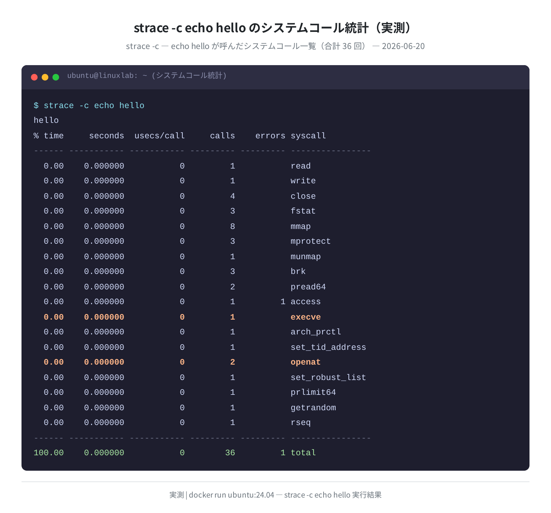Viewport: 551px width, 513px height.
Task: Select the 'arch_prctl' syscall name
Action: [x=316, y=332]
